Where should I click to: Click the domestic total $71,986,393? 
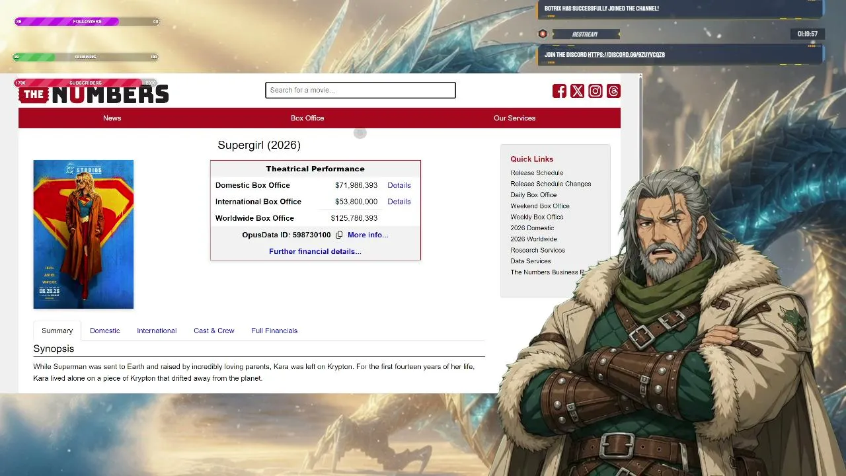[x=356, y=185]
